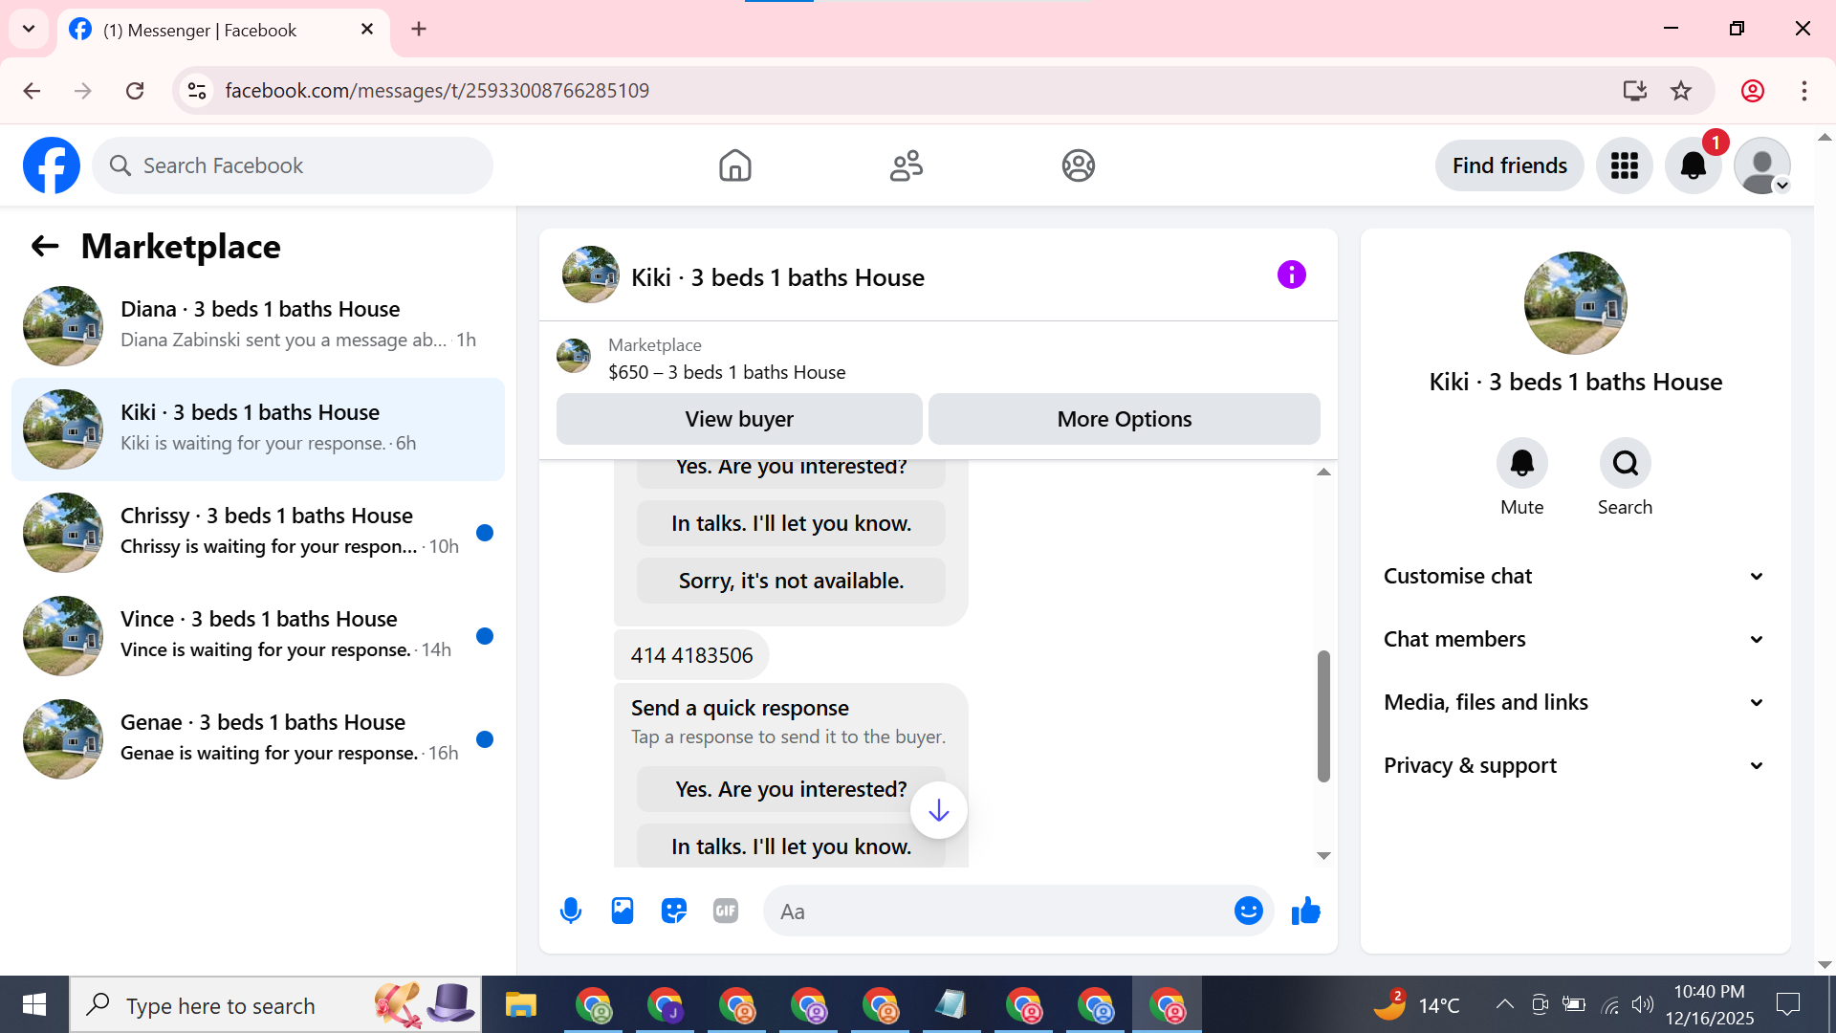The width and height of the screenshot is (1836, 1033).
Task: Click the chat scrollbar up arrow
Action: click(1323, 472)
